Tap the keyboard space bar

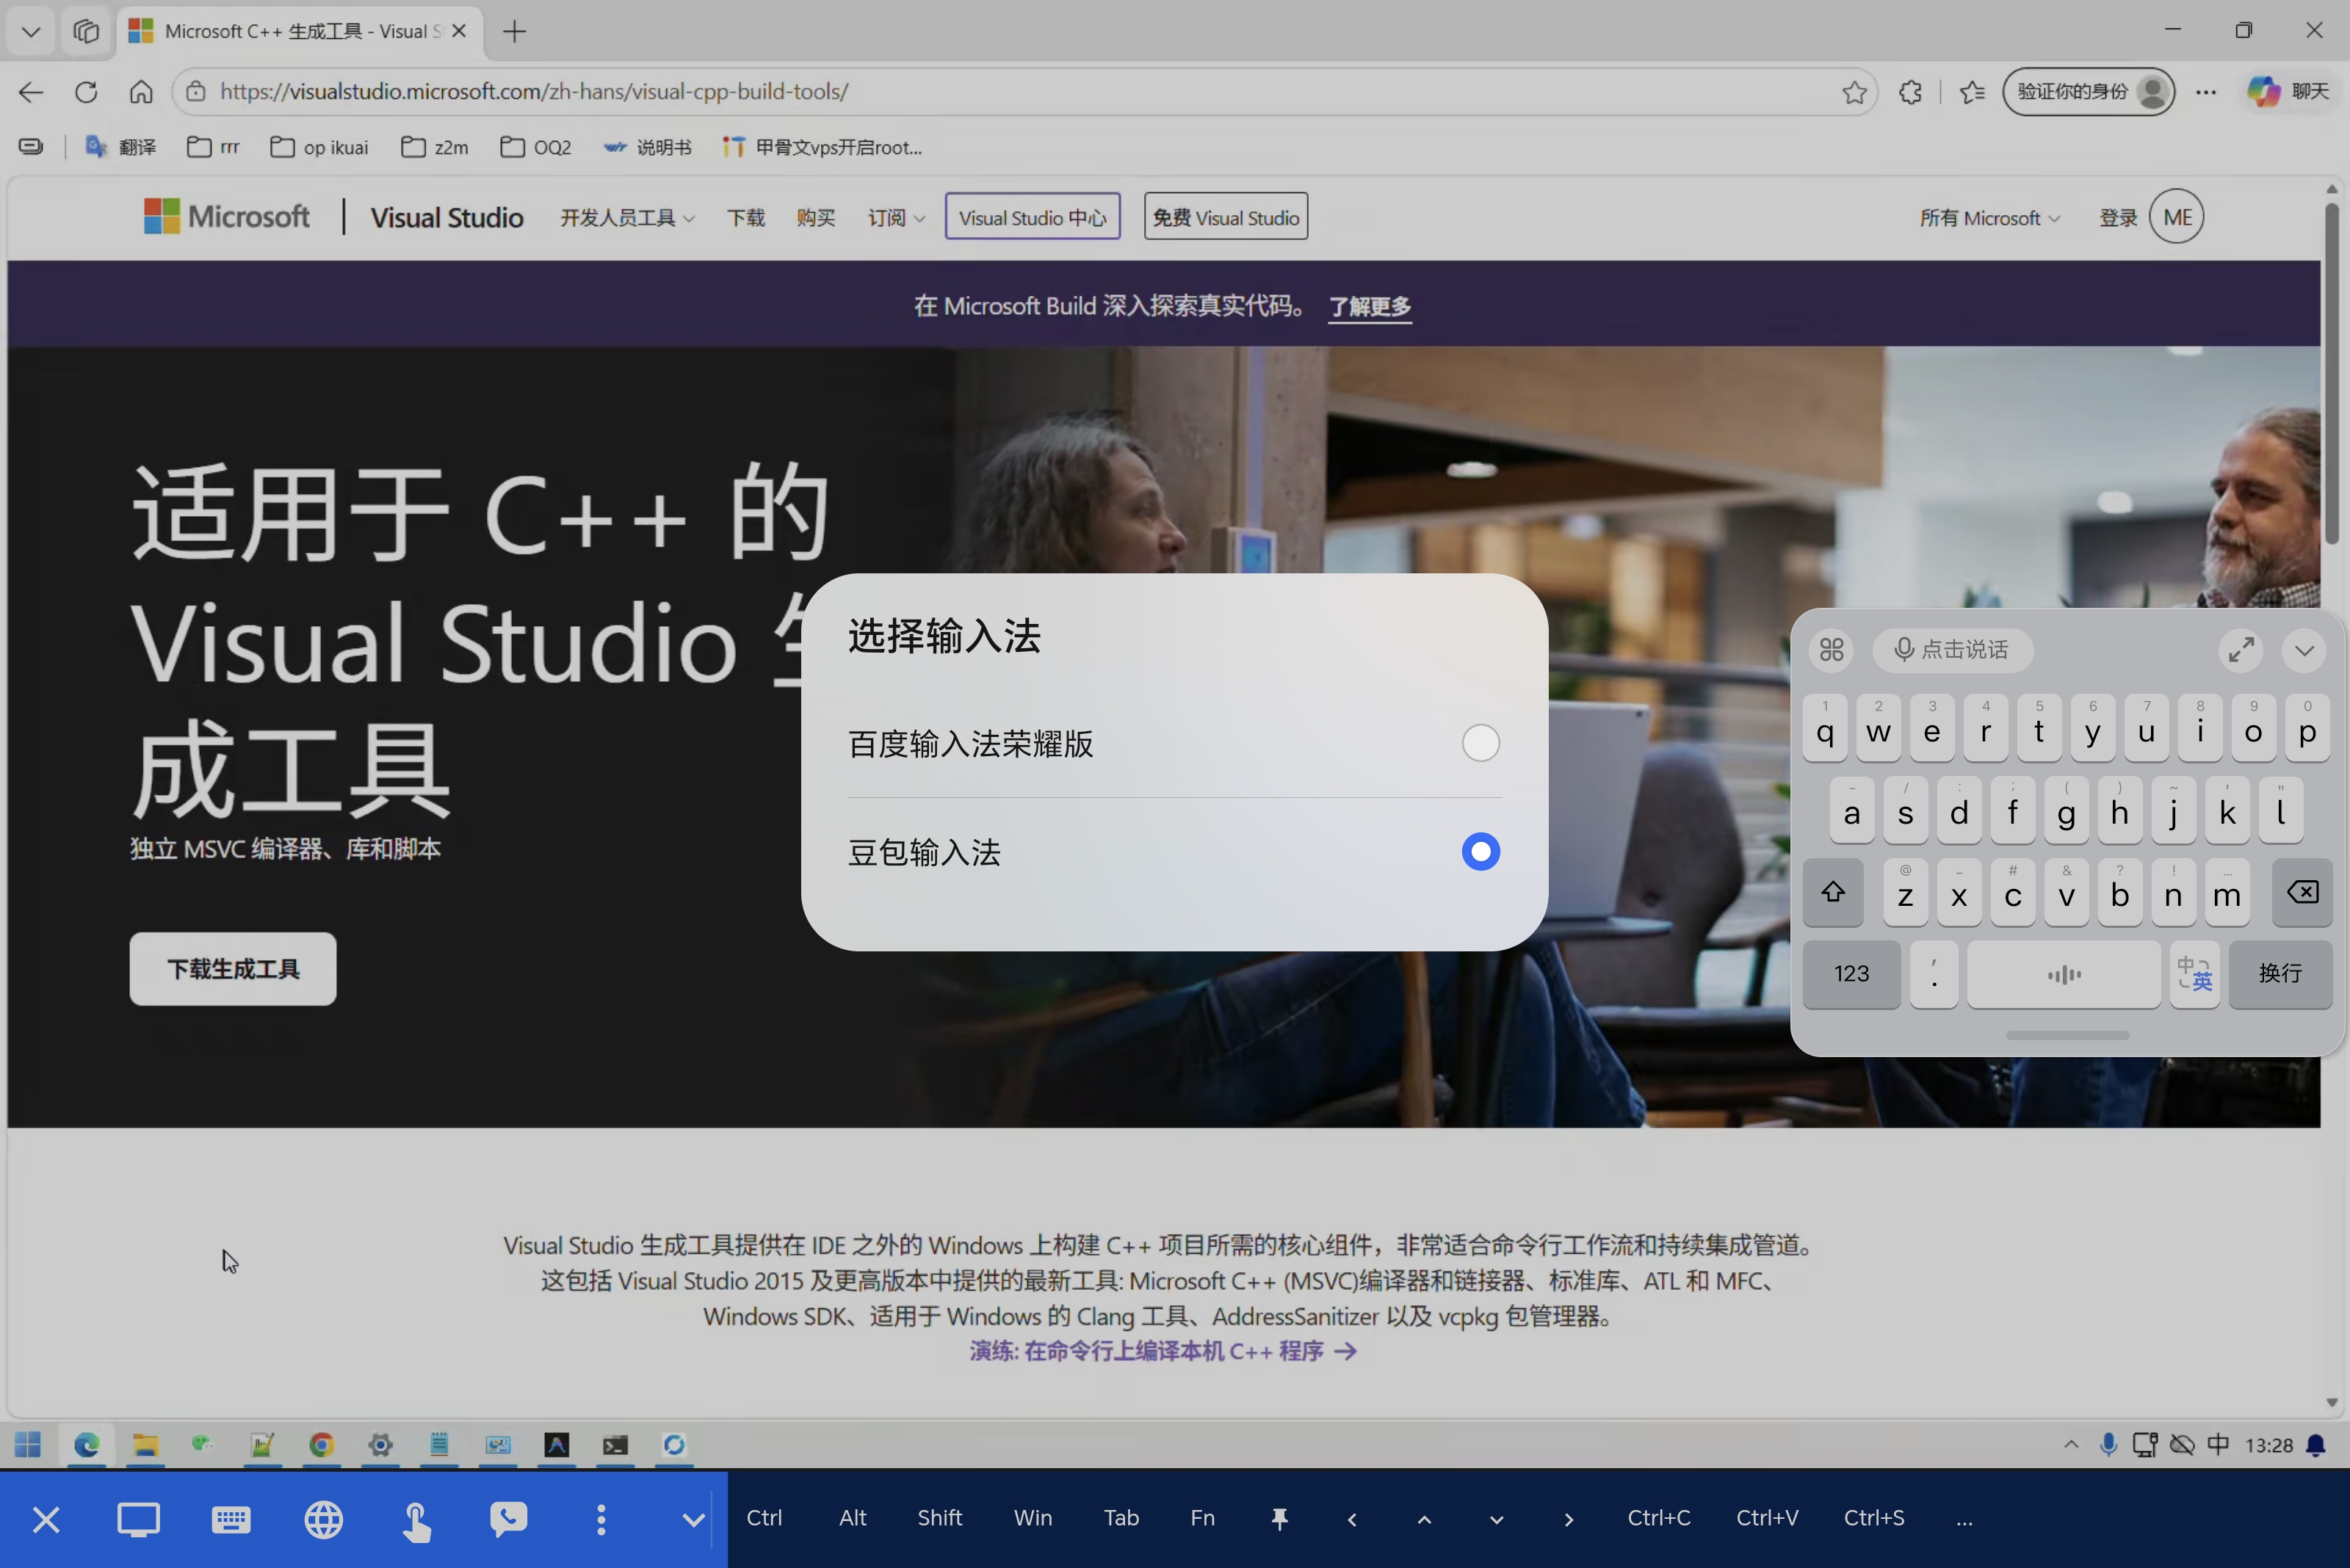pos(2063,974)
